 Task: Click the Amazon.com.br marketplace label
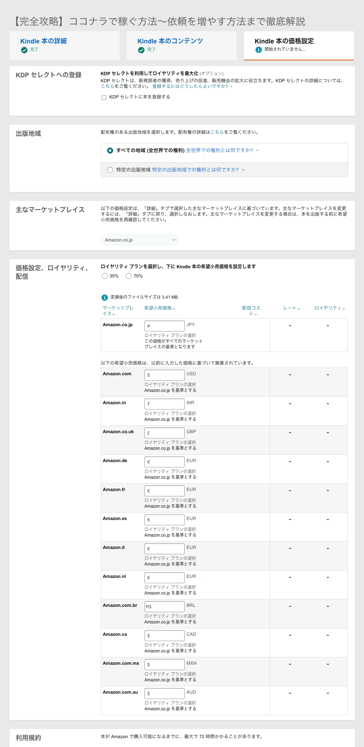pyautogui.click(x=120, y=605)
